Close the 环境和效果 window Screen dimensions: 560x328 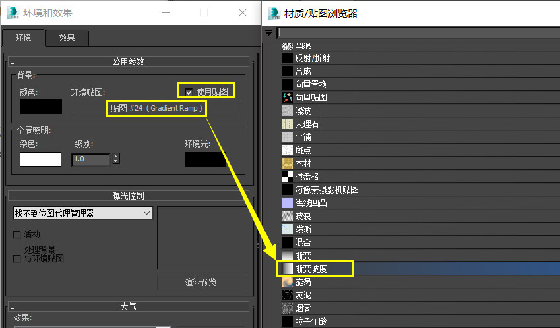tap(243, 13)
